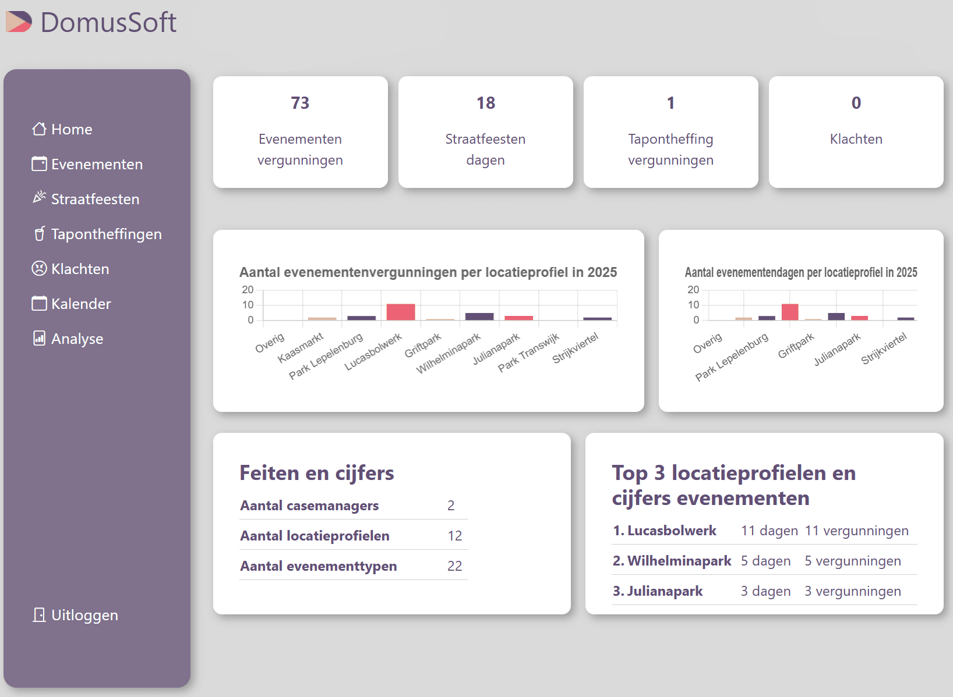Image resolution: width=953 pixels, height=697 pixels.
Task: Click the Klachten sad face icon
Action: (x=39, y=268)
